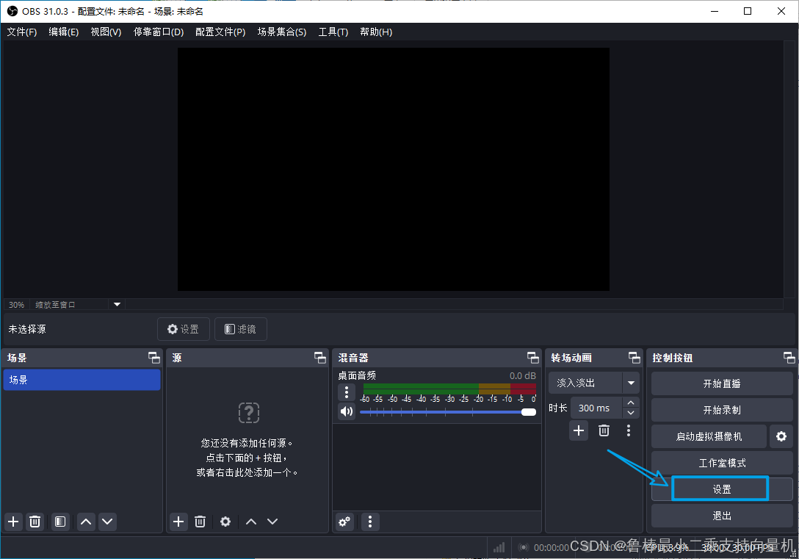Click the 开始直播 button
799x559 pixels.
(x=722, y=383)
